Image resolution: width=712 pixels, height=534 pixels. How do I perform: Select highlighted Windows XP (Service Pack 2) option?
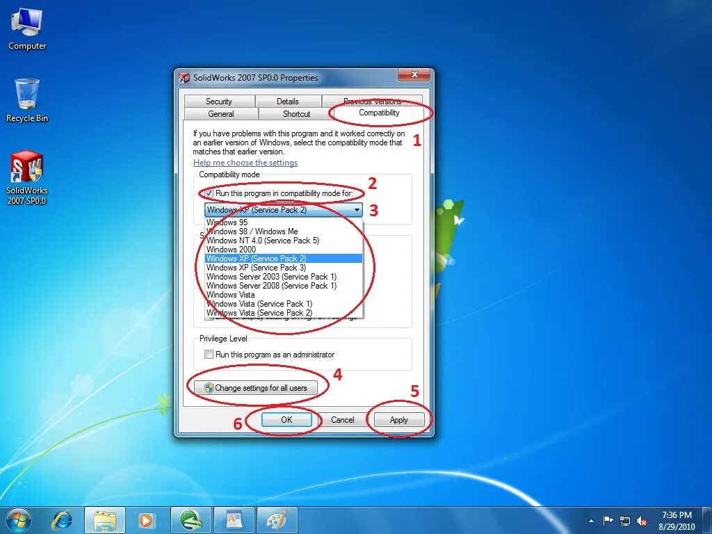pyautogui.click(x=284, y=259)
